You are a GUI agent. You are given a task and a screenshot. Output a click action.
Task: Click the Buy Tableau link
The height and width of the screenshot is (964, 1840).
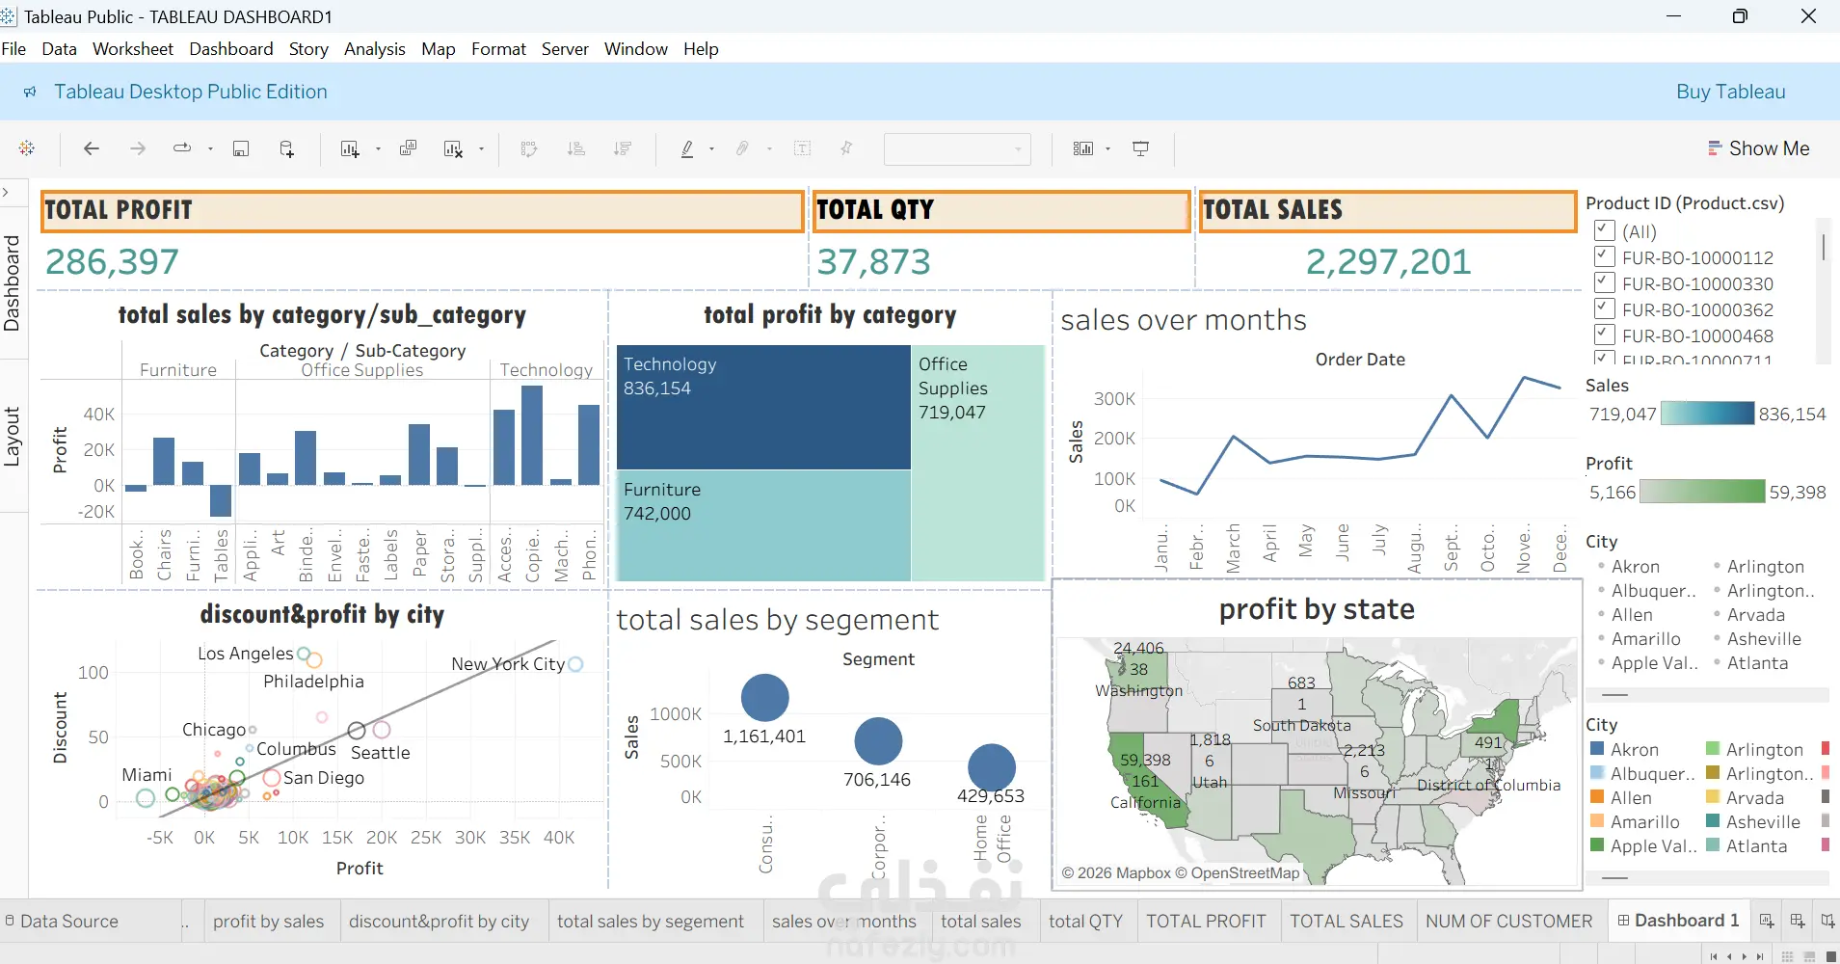(1730, 92)
